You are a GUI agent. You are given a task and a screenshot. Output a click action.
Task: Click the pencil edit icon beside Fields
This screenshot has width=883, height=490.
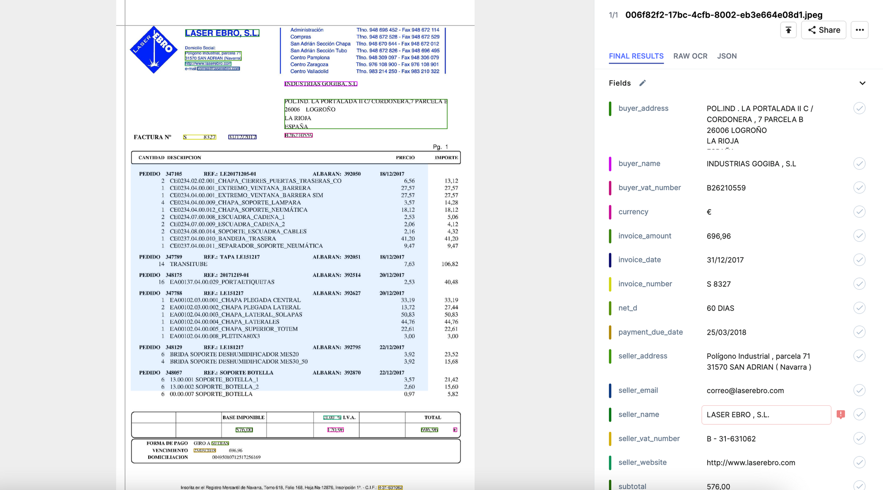click(642, 83)
